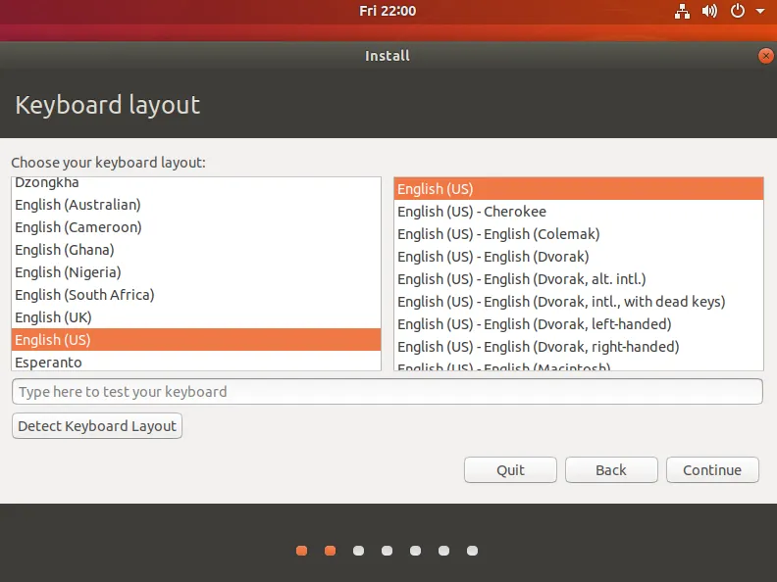777x582 pixels.
Task: Click the Quit button
Action: click(510, 469)
